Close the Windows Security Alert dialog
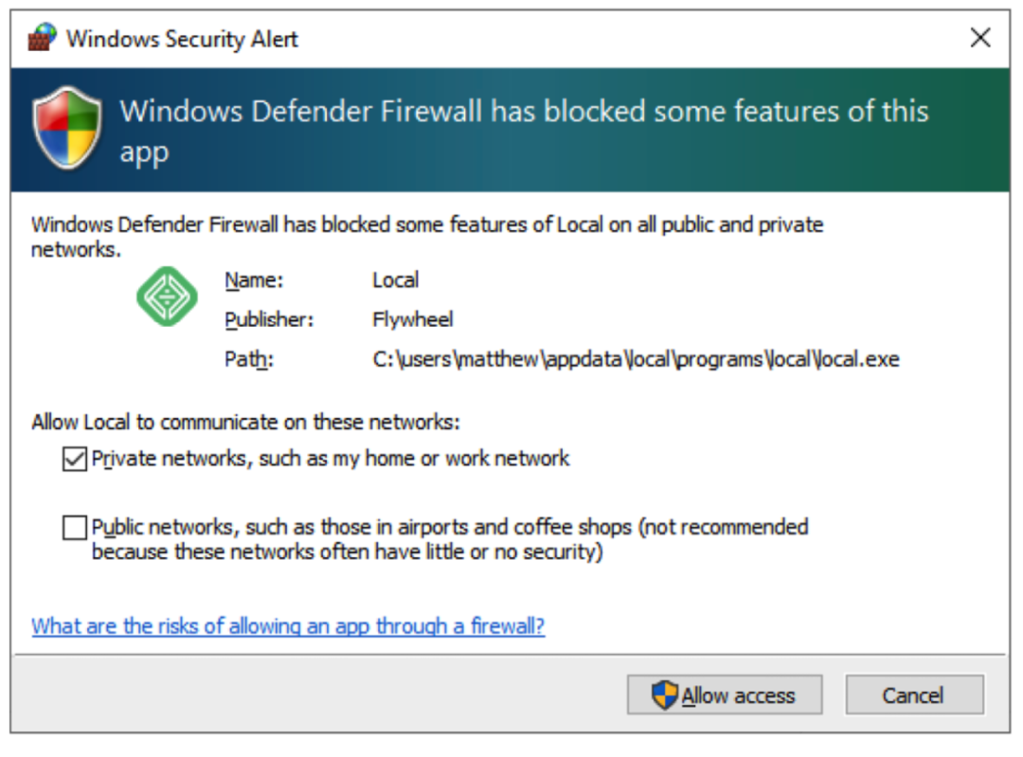This screenshot has height=757, width=1023. [x=980, y=39]
